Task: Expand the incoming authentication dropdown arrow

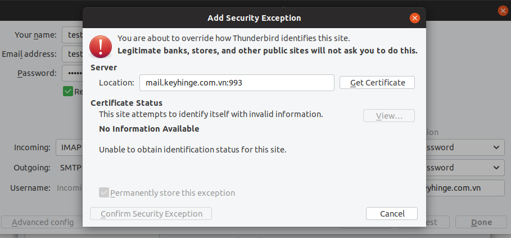Action: [496, 147]
